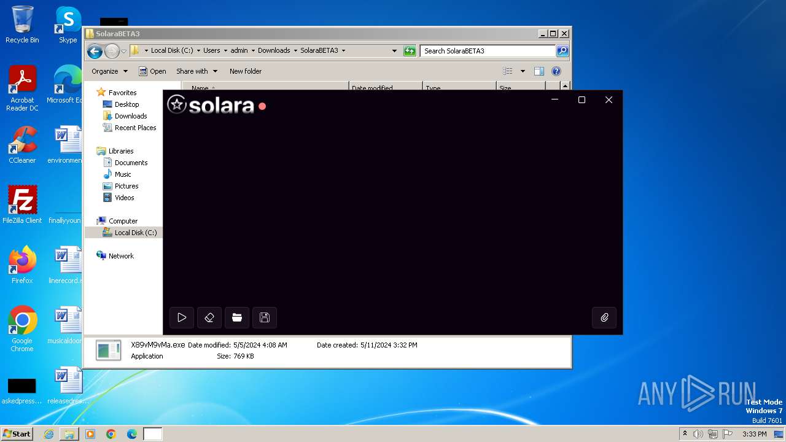
Task: Click the X89vM9vMa.exe thumbnail in details pane
Action: coord(109,350)
